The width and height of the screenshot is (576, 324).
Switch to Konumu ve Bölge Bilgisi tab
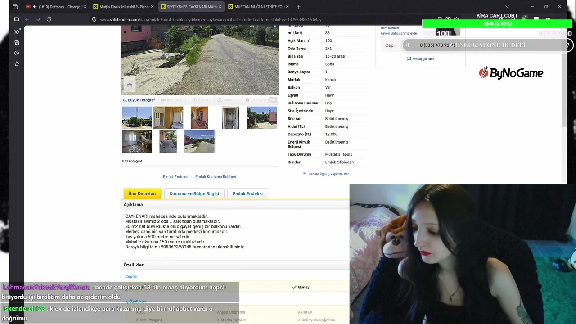[x=194, y=193]
